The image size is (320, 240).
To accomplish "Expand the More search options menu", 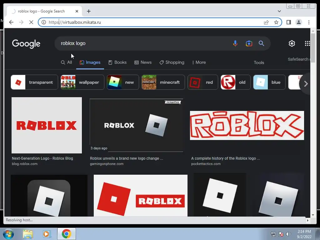I will point(199,62).
